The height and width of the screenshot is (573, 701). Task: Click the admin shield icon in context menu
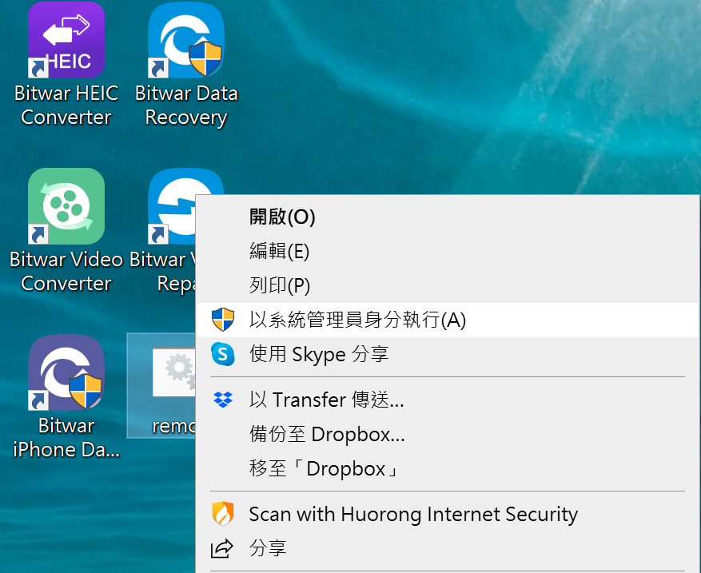point(223,320)
